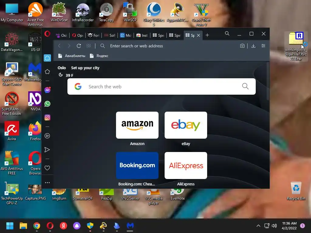Open Booking.com speed dial tile
Image resolution: width=311 pixels, height=233 pixels.
(137, 165)
